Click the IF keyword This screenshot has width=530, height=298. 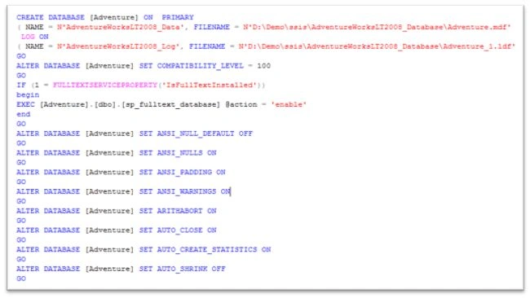click(x=21, y=85)
